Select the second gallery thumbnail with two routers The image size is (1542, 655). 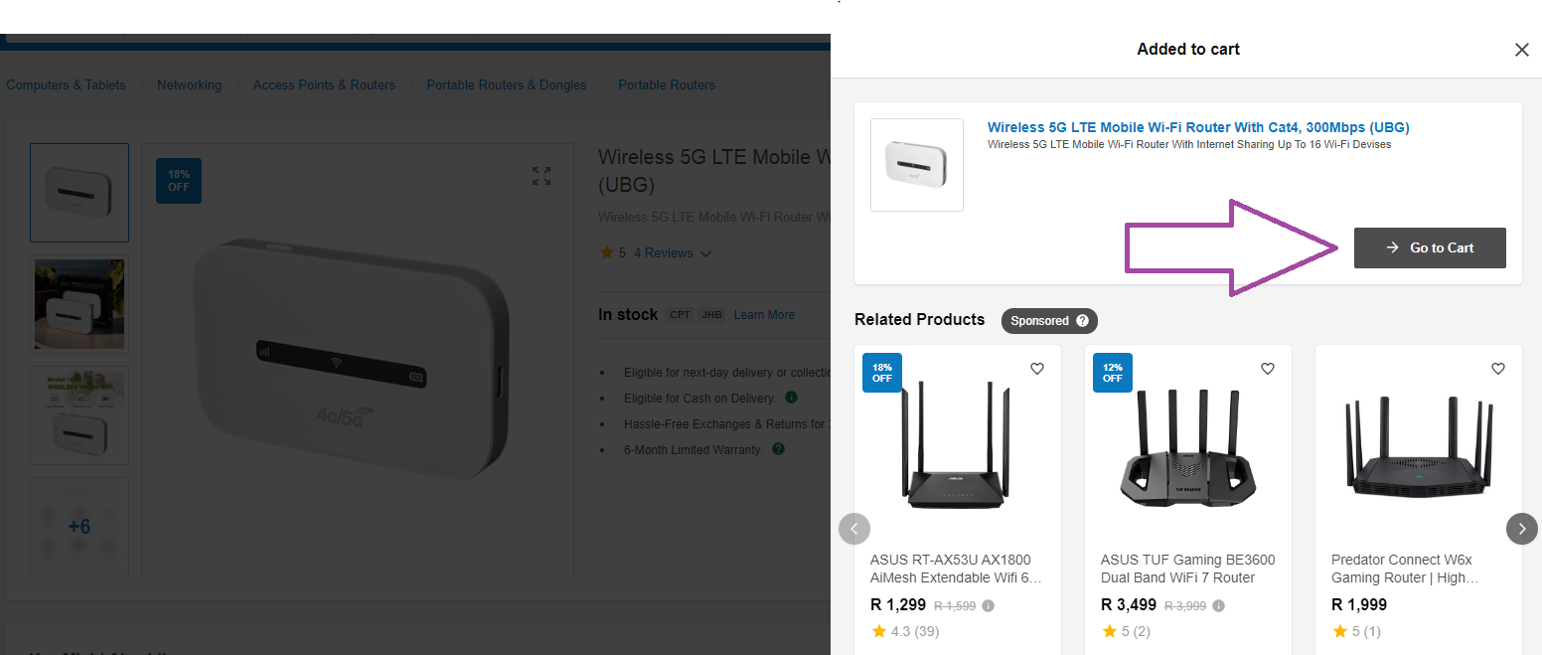point(79,304)
